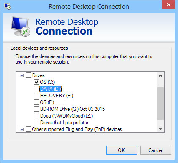Uncheck the OS (C:) drive checkbox
Screen dimensions: 178x163
(36, 82)
